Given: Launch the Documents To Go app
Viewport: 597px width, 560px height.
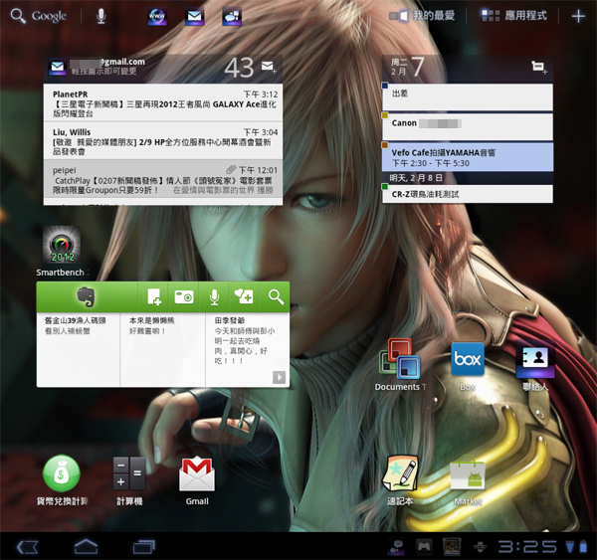Looking at the screenshot, I should pyautogui.click(x=400, y=365).
